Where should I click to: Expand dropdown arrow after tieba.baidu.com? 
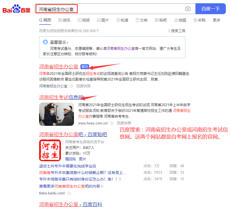coord(69,193)
